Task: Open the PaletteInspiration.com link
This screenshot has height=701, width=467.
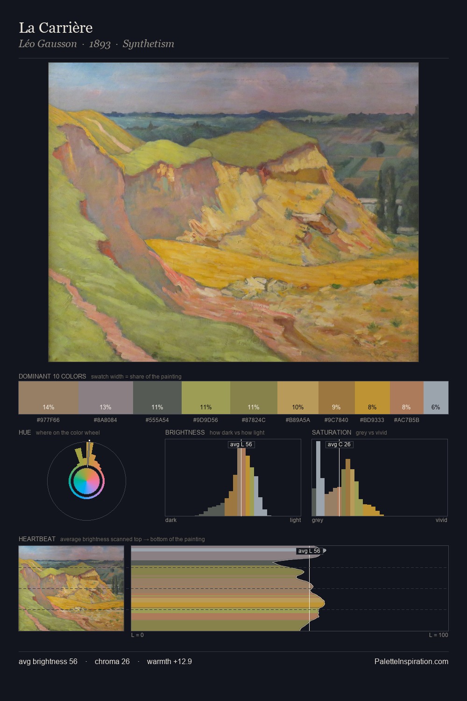Action: click(x=411, y=661)
